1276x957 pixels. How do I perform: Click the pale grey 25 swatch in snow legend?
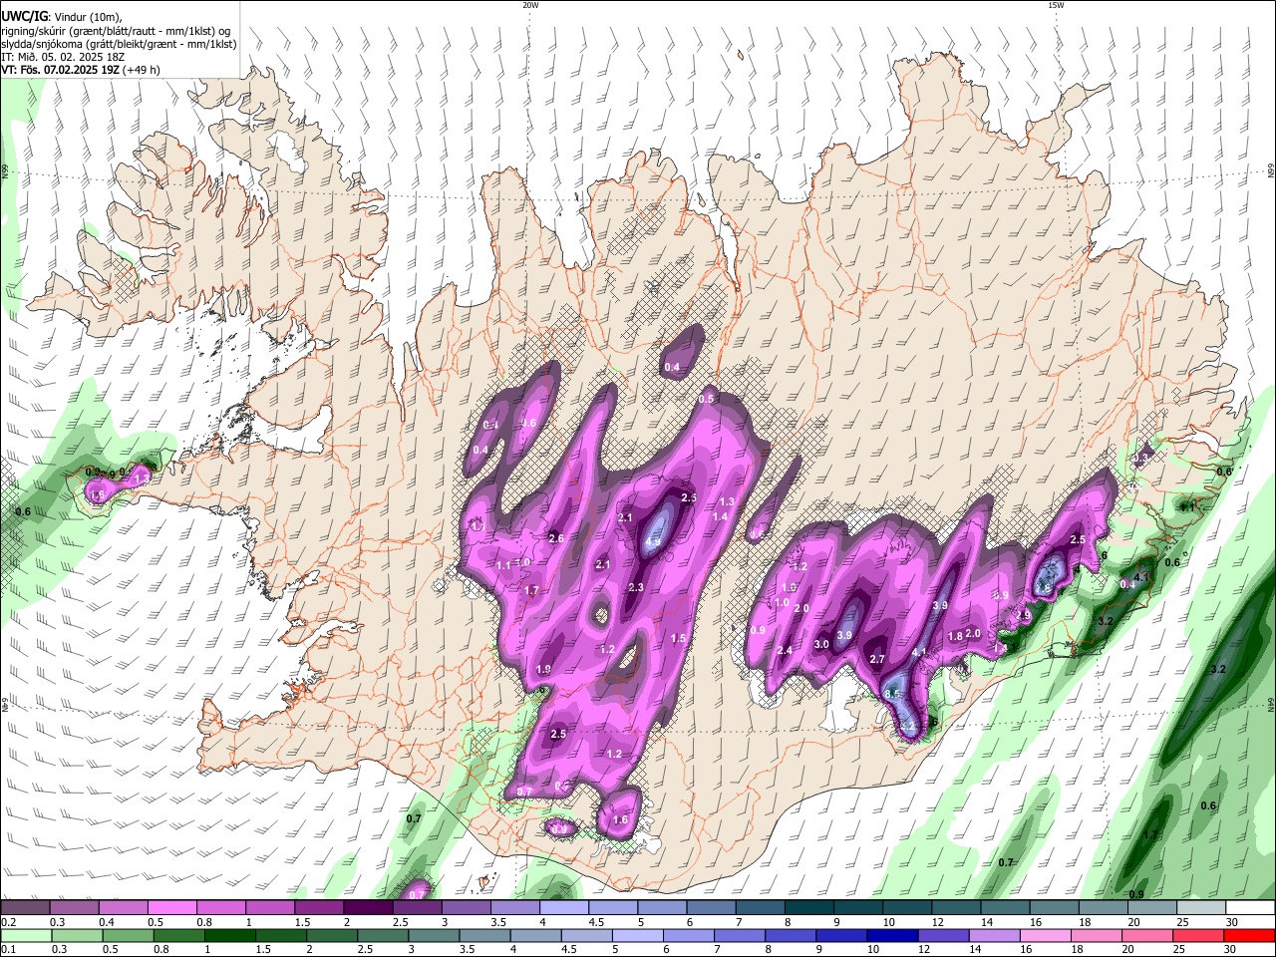coord(1199,908)
